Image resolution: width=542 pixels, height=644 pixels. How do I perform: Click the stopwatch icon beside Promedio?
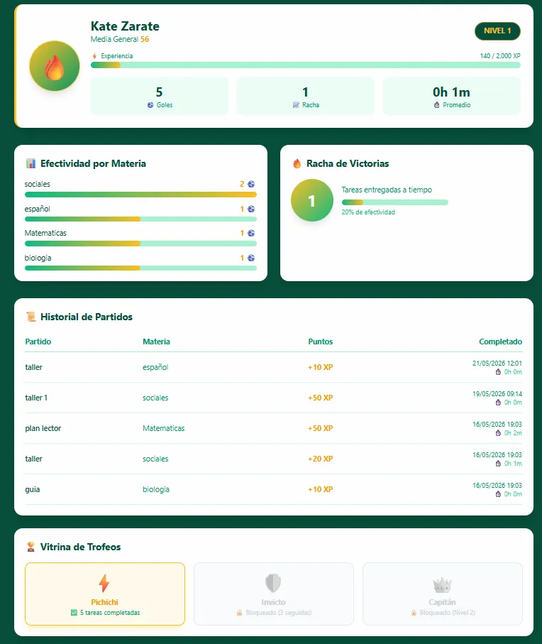click(436, 105)
